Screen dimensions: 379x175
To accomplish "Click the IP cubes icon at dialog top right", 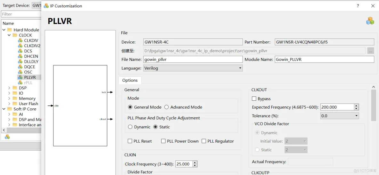I will click(370, 21).
